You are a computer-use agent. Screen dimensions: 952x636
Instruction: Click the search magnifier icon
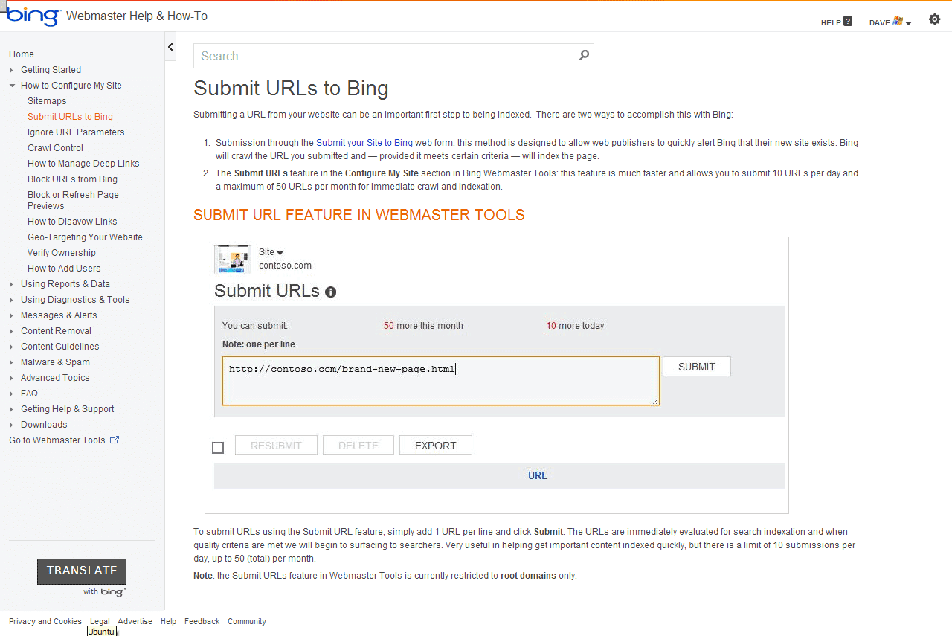[x=584, y=56]
